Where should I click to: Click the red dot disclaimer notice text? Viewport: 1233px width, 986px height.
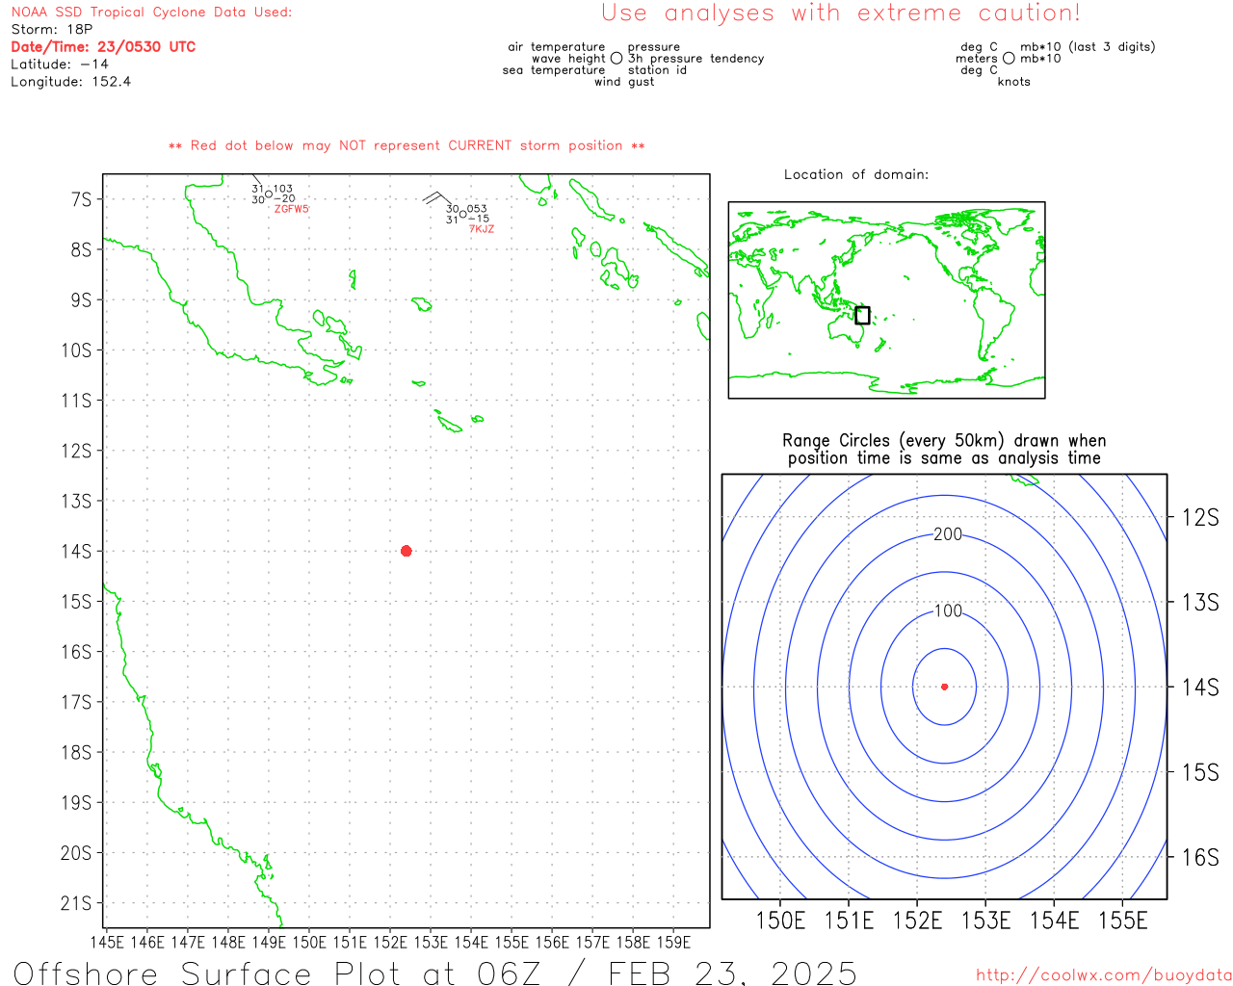pos(407,145)
